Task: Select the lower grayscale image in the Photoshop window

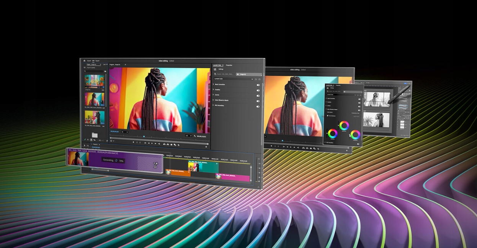Action: (376, 119)
